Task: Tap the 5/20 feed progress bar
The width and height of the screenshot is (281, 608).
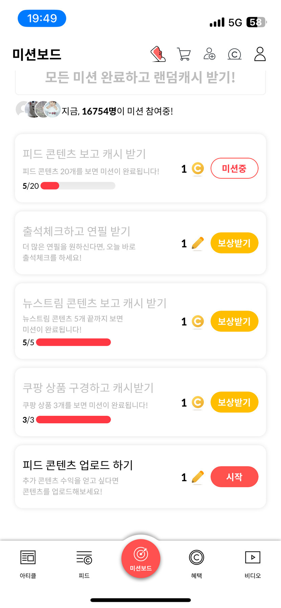Action: pos(78,186)
